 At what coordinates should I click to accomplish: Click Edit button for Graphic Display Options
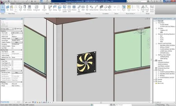[x=17, y=42]
